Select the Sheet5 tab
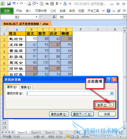 point(22,132)
